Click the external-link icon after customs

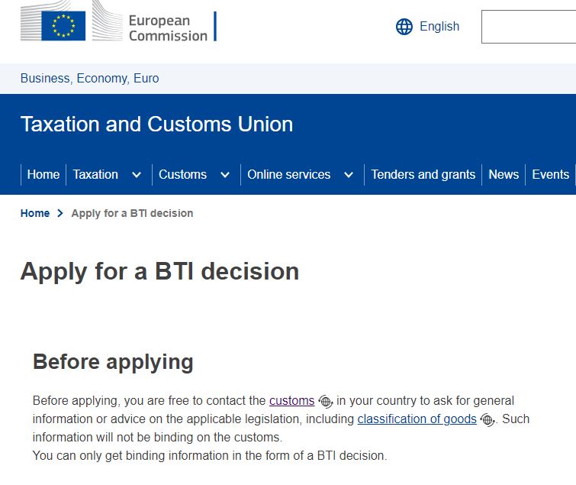326,401
